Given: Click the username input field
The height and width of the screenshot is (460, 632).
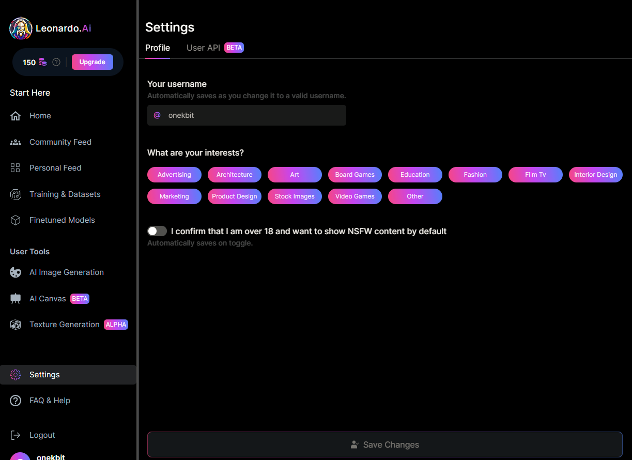Looking at the screenshot, I should (253, 115).
